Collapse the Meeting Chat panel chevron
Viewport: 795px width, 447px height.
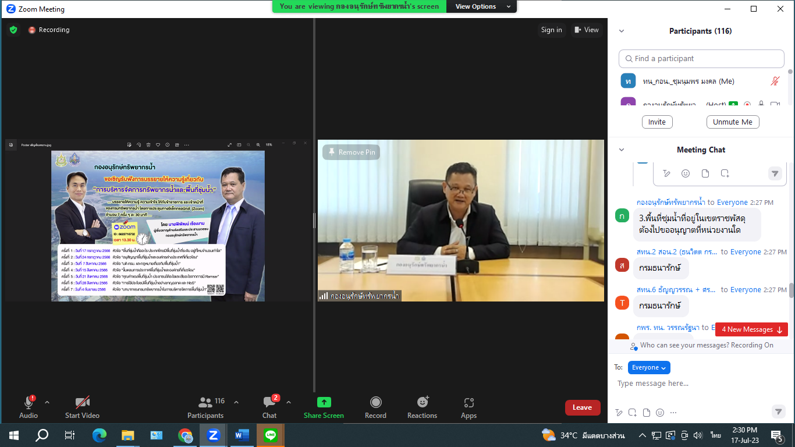(622, 150)
